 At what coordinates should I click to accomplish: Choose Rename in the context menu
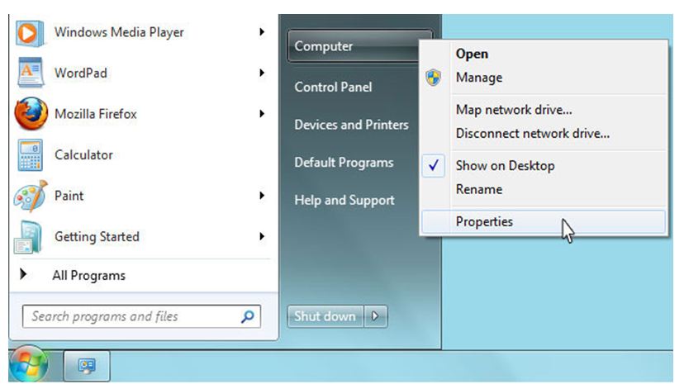click(479, 189)
